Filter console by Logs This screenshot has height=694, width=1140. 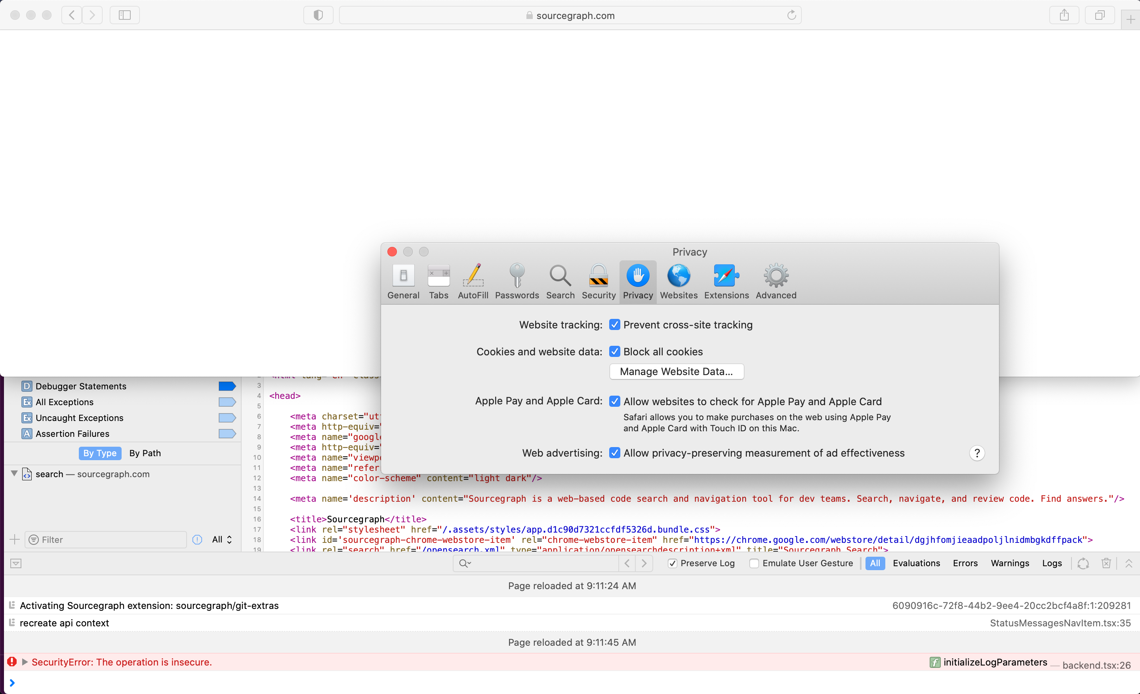pyautogui.click(x=1052, y=563)
